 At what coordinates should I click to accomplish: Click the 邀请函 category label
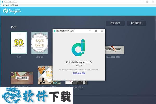tap(40, 57)
